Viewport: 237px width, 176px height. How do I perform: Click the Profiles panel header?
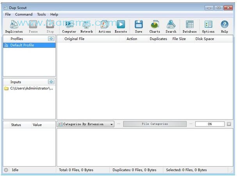(17, 39)
